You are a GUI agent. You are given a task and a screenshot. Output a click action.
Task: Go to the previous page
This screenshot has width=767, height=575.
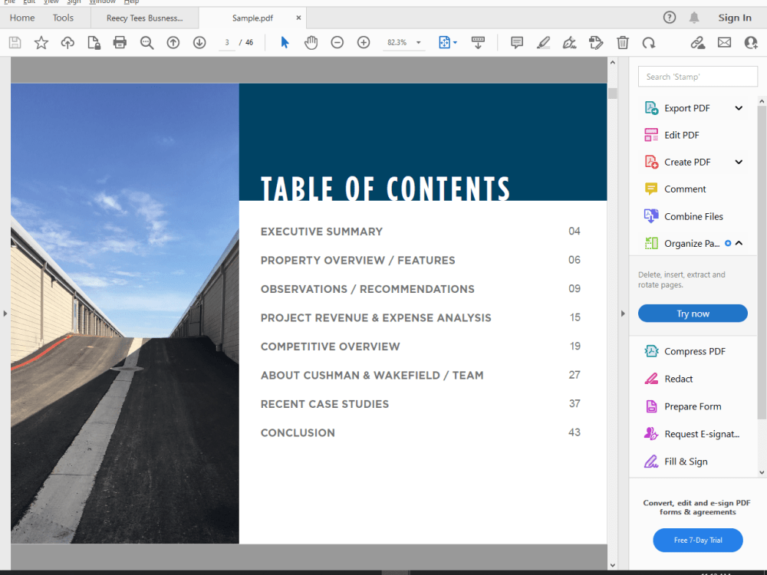click(173, 42)
